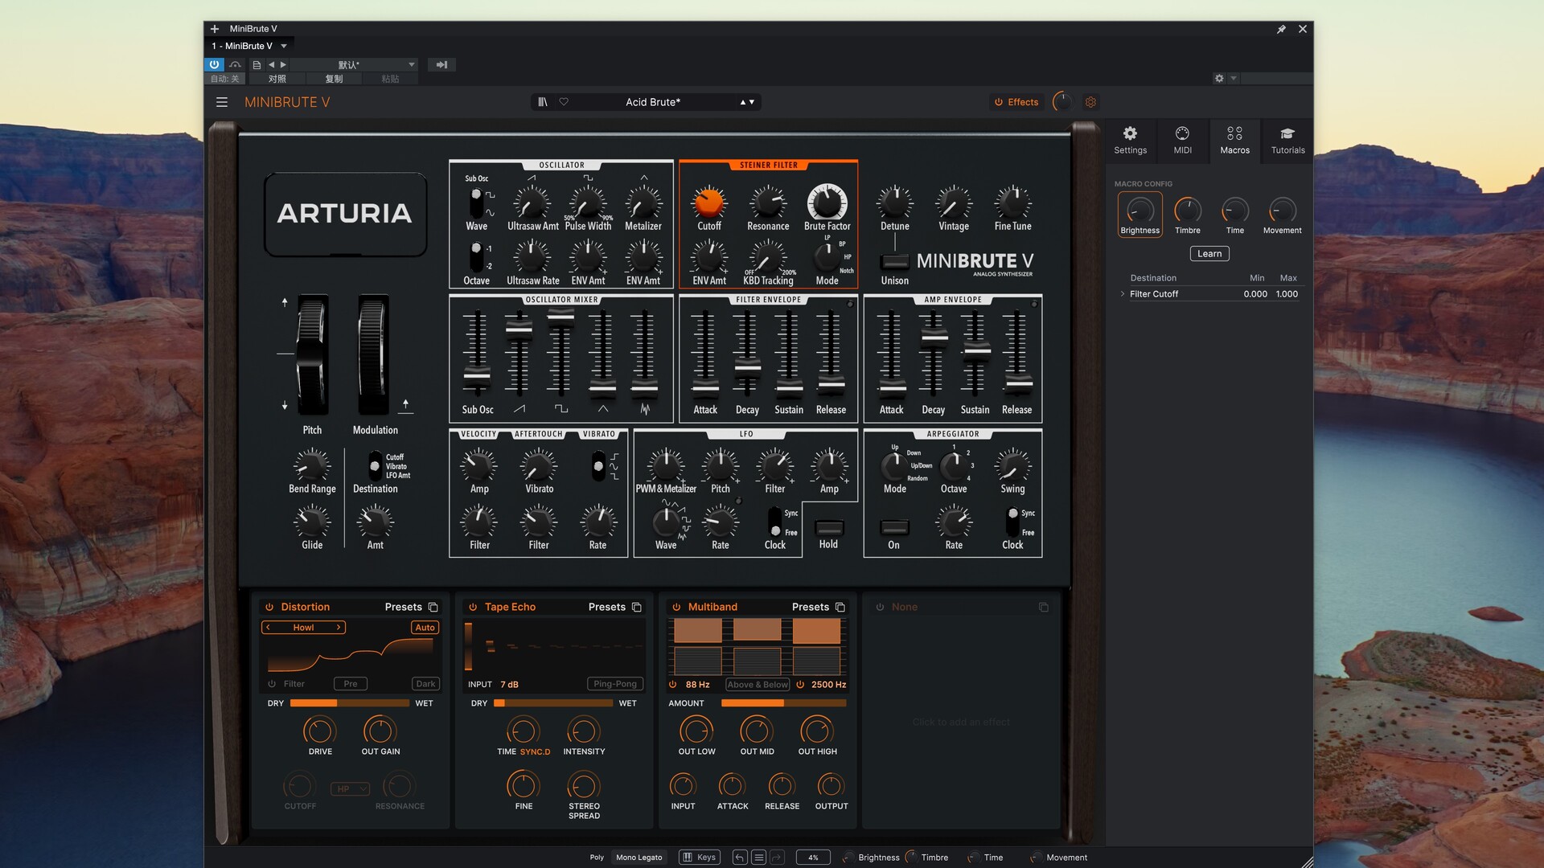The width and height of the screenshot is (1544, 868).
Task: Adjust the Distortion DRY/WET slider
Action: [x=349, y=703]
